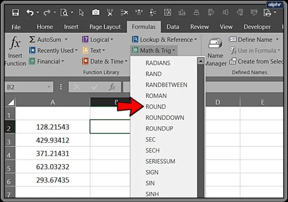
Task: Click the formula bar options dots handle
Action: [x=61, y=87]
